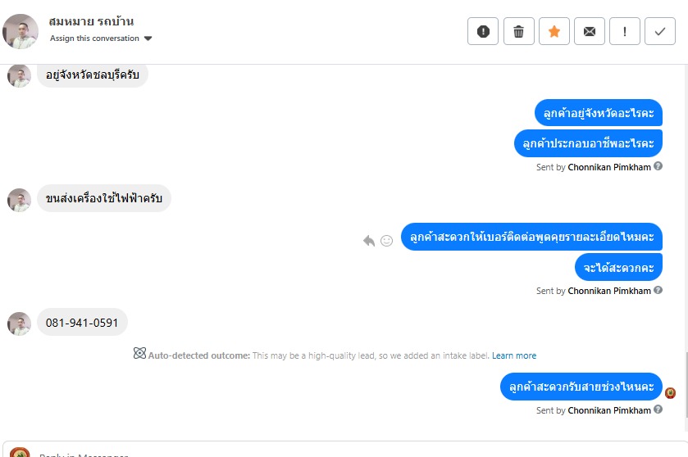The width and height of the screenshot is (688, 457).
Task: Click help icon under ลูกค้าประกอบอาชีพอะไรคะ message
Action: pos(658,167)
